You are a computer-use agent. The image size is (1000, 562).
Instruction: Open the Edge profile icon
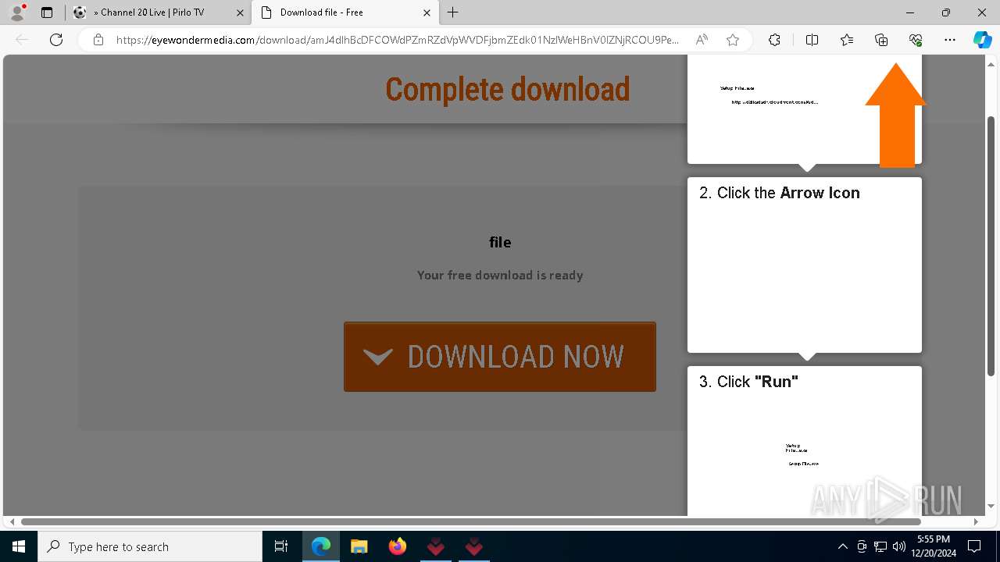point(16,12)
